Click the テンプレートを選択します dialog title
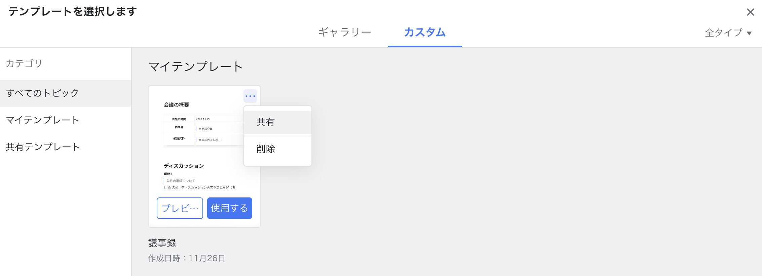 click(72, 12)
